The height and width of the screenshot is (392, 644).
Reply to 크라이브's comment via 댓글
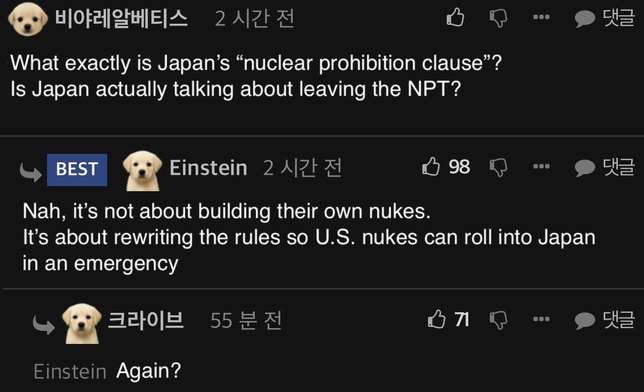point(604,320)
